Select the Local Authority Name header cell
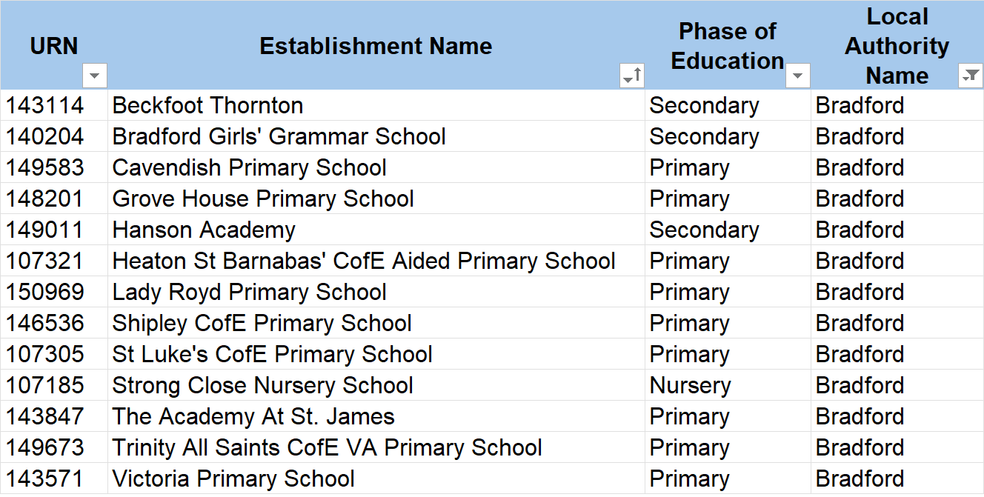This screenshot has height=497, width=984. [x=897, y=45]
